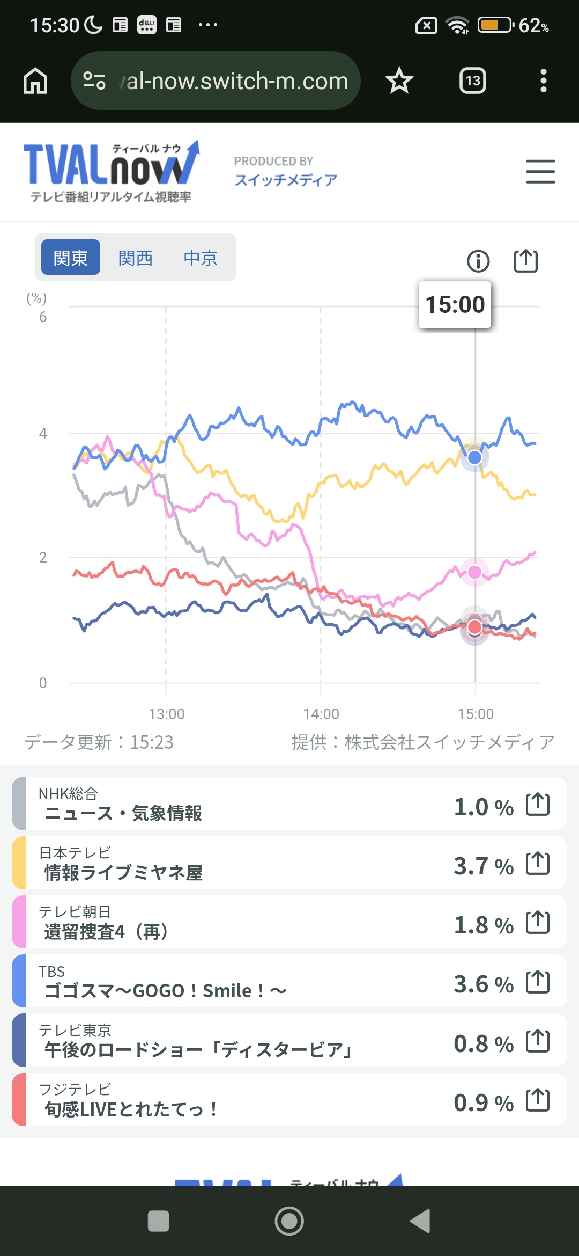Open browser three-dot overflow menu

point(543,81)
